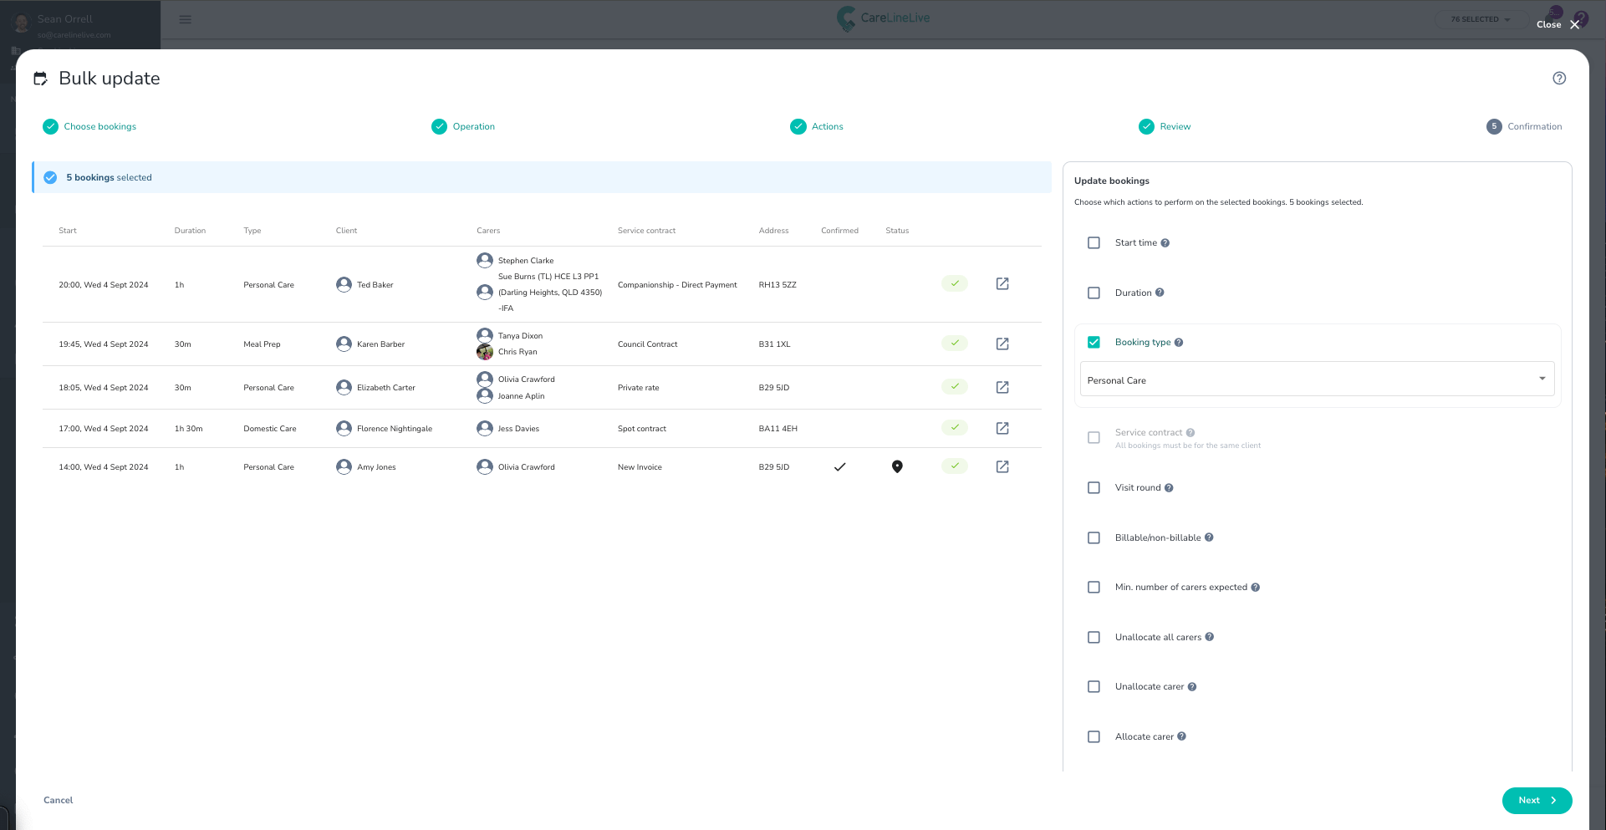Click location pin status for Amy Jones
1606x830 pixels.
[897, 466]
